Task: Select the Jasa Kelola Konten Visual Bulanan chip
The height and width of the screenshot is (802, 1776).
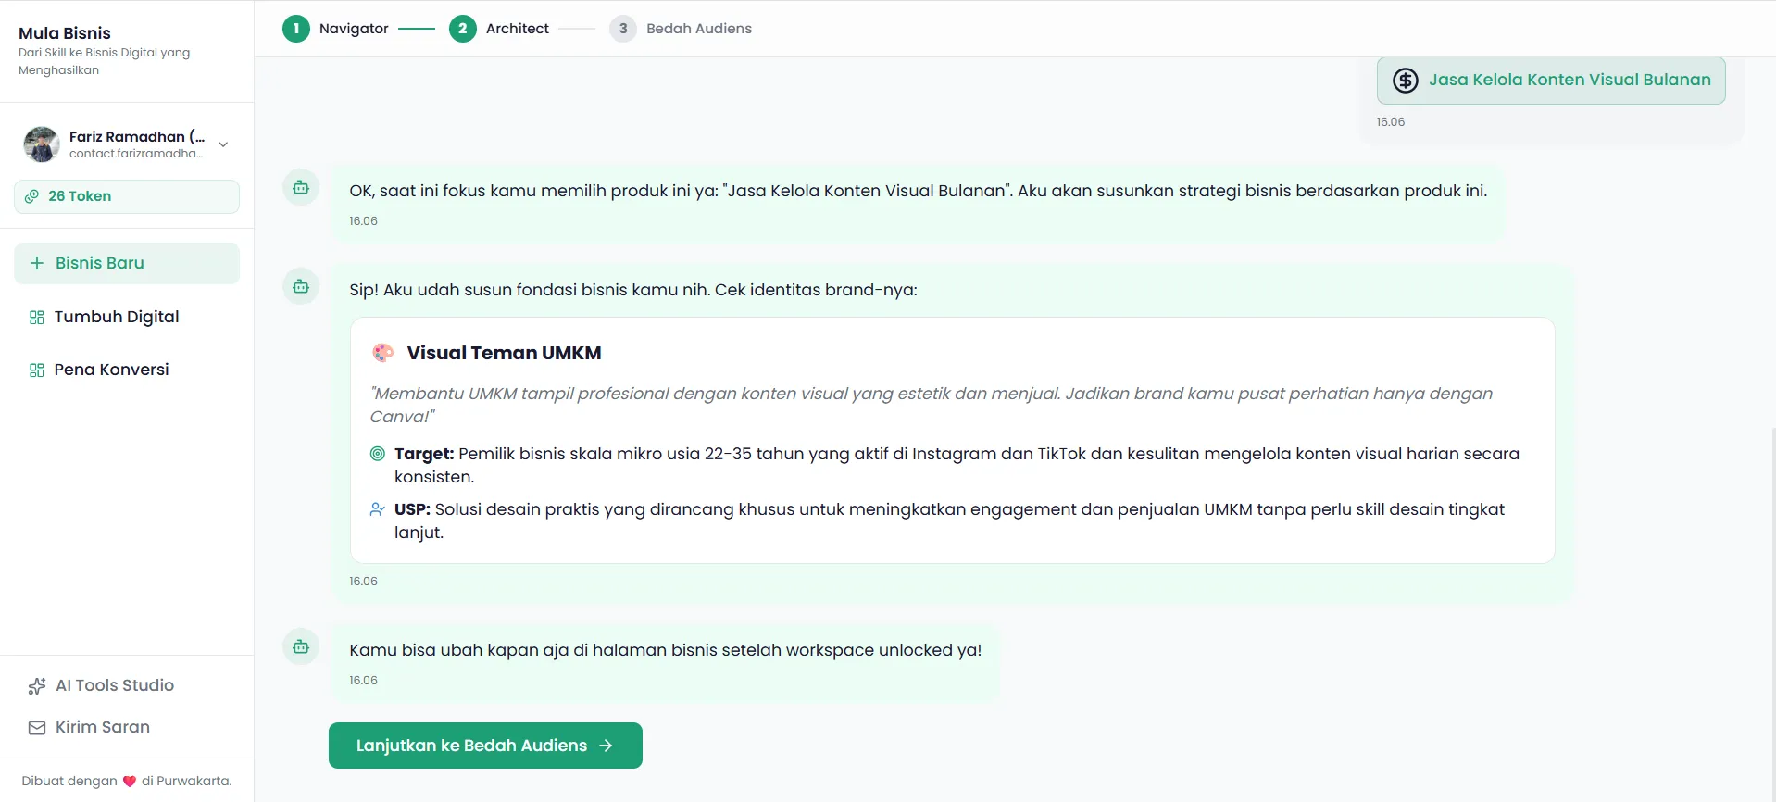Action: [1551, 81]
